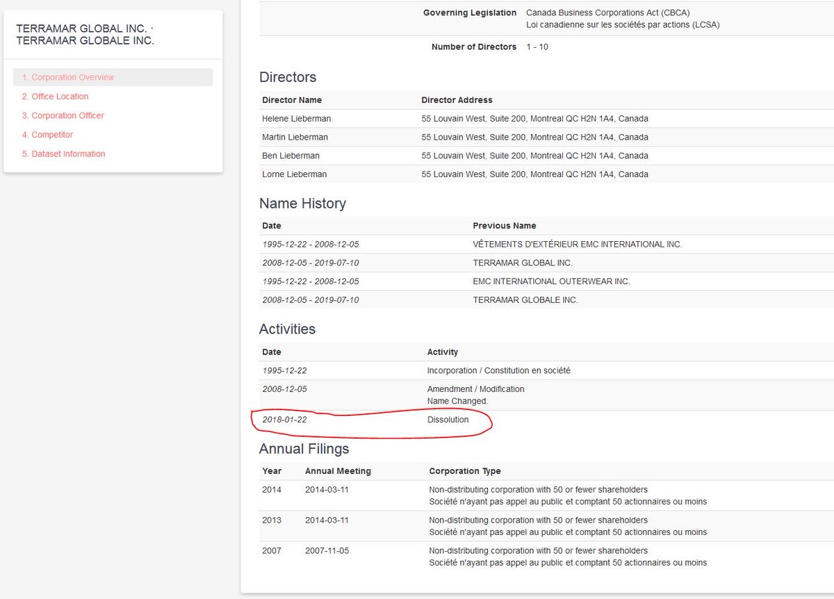Image resolution: width=834 pixels, height=599 pixels.
Task: Click the 2008-12-05 activity date
Action: click(x=284, y=389)
